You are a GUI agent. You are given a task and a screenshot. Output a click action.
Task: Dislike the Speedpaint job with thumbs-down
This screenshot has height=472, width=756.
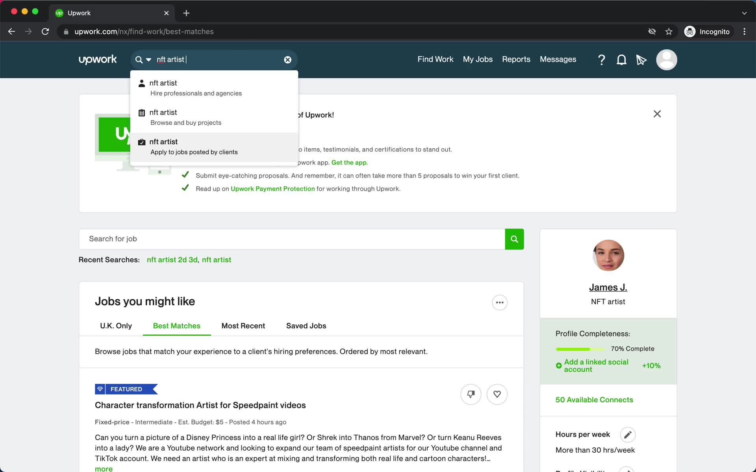[471, 394]
